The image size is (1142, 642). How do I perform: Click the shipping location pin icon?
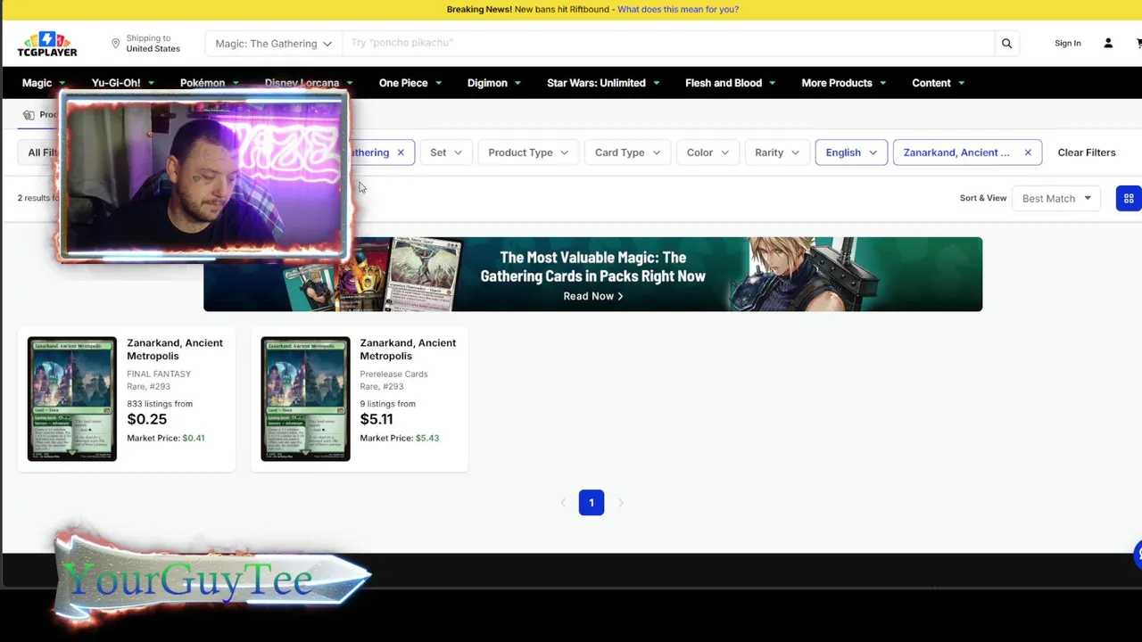pyautogui.click(x=115, y=44)
